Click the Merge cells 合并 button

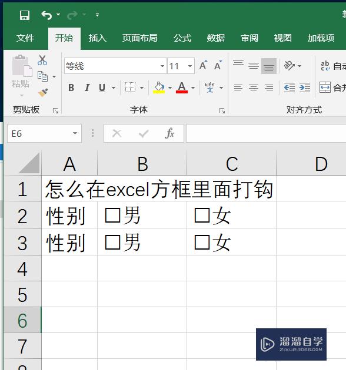332,88
